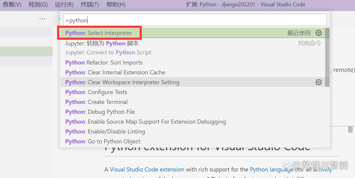Select Python: Go to Python Object
355x178 pixels.
[103, 141]
